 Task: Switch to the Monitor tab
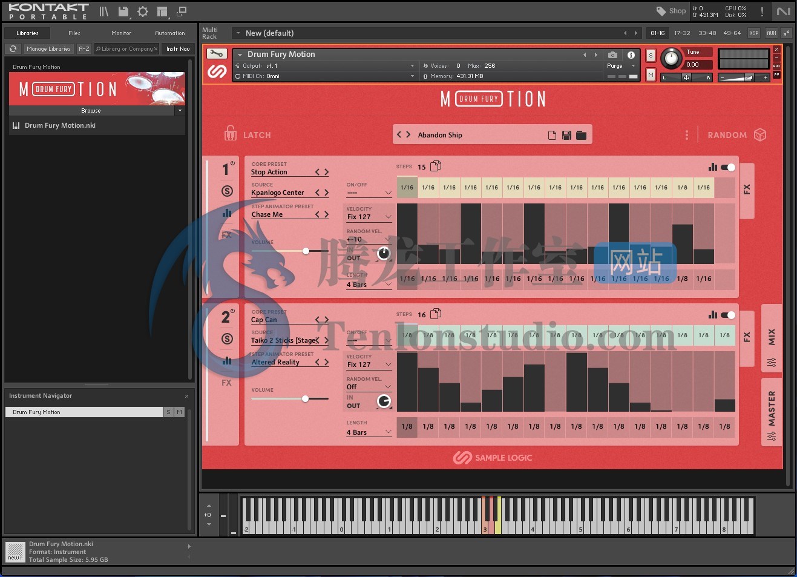click(x=121, y=33)
